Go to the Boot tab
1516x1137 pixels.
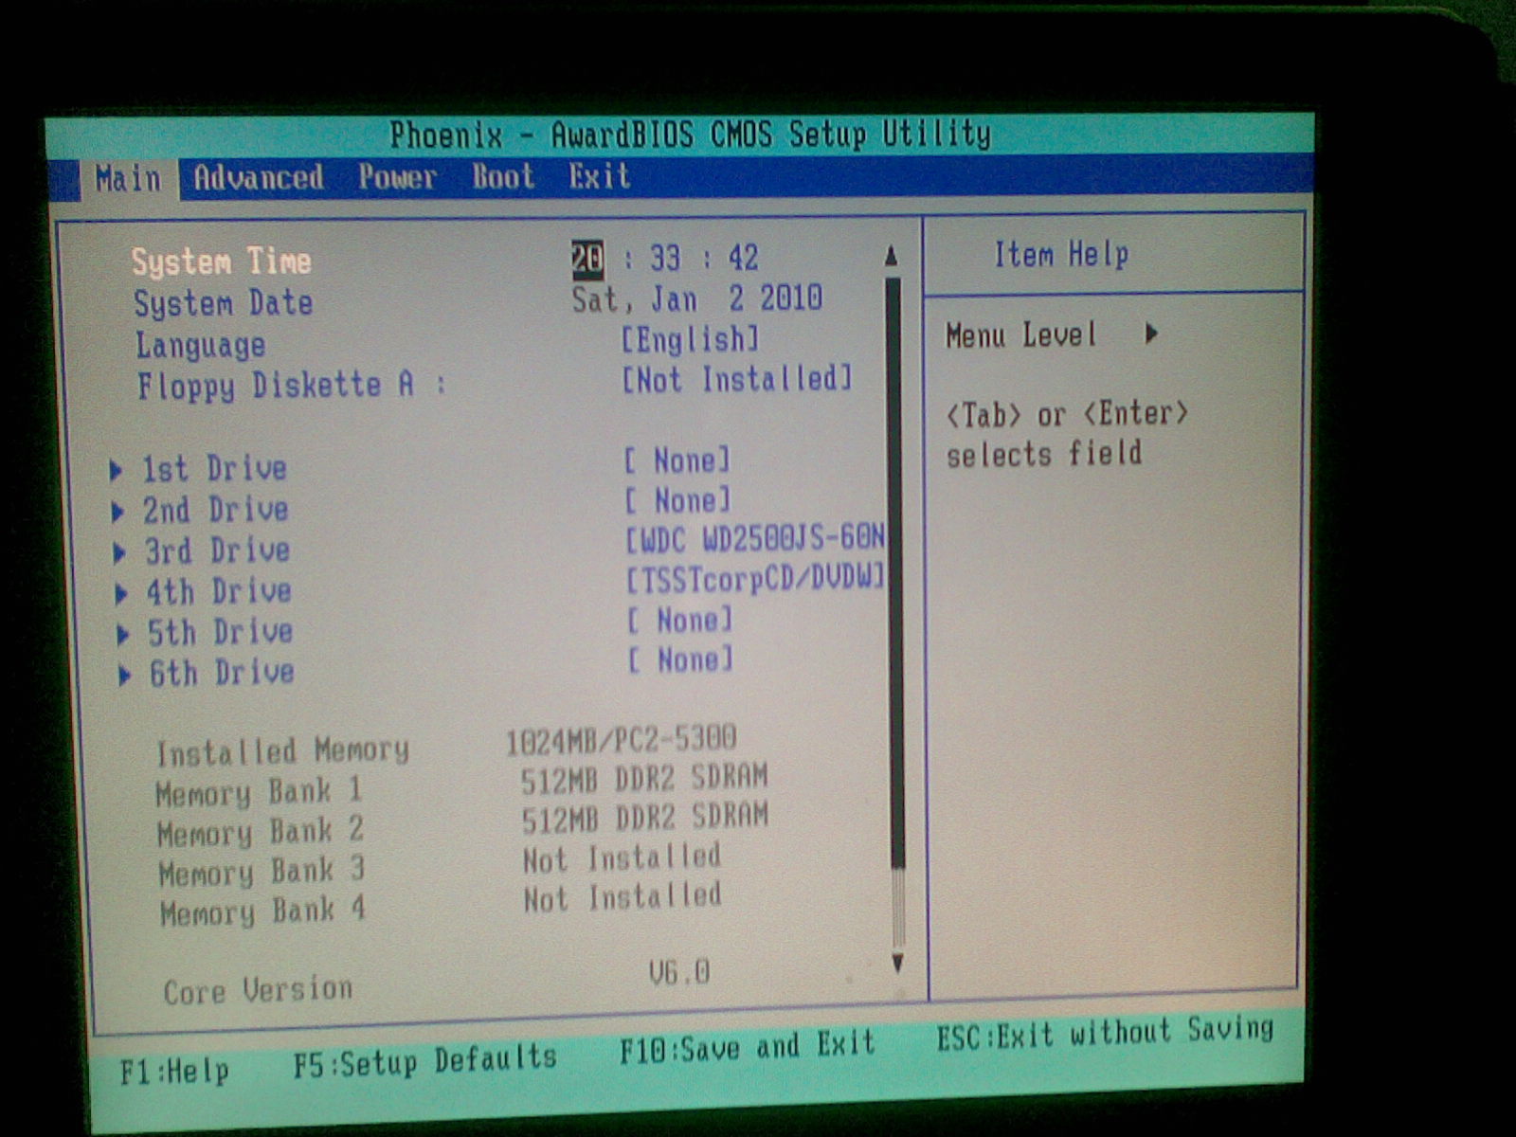tap(503, 176)
